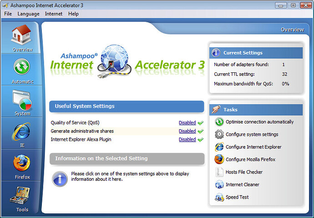Click the Internet Cleaner task icon
314x218 pixels.
(x=219, y=185)
